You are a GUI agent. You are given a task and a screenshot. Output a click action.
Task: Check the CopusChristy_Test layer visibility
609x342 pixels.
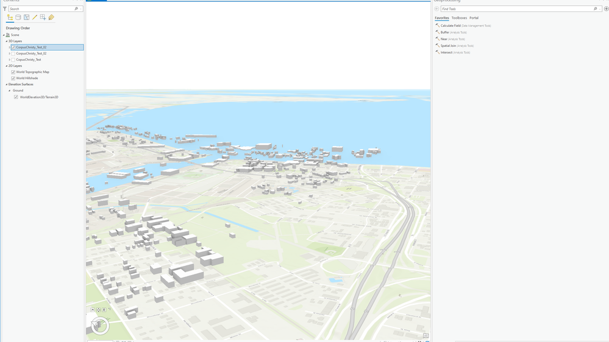13,60
